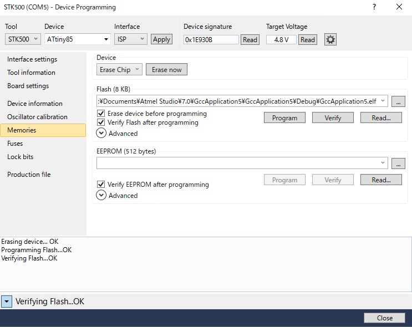Toggle Verify EEPROM after programming checkbox
The image size is (412, 327).
click(101, 185)
